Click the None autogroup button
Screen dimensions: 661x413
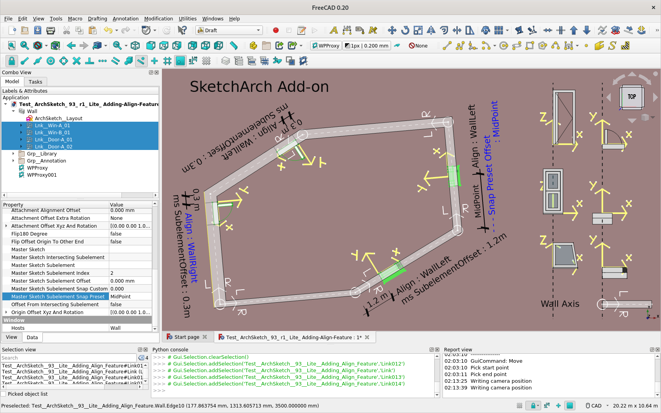point(418,46)
